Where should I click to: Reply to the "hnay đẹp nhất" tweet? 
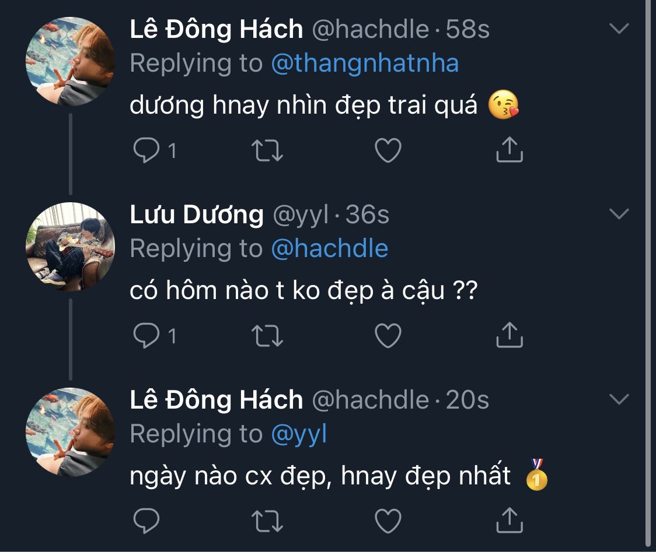146,519
